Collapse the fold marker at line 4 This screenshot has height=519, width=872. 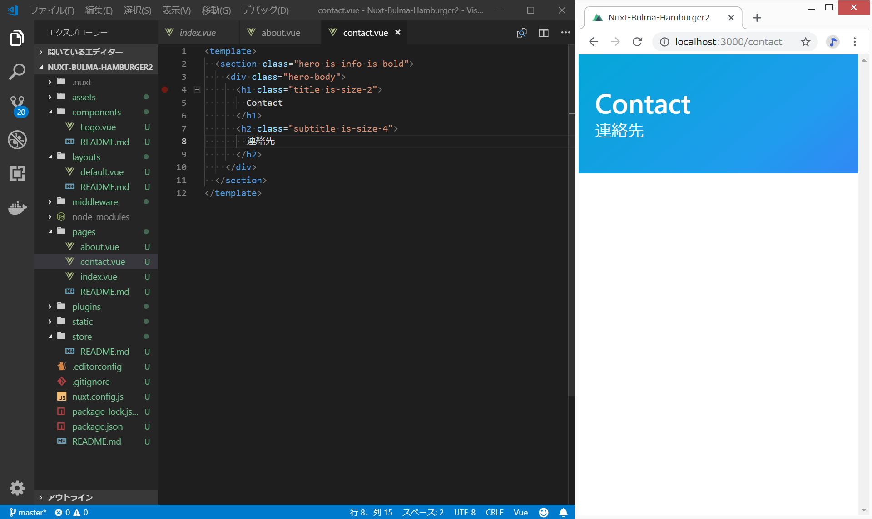tap(197, 90)
